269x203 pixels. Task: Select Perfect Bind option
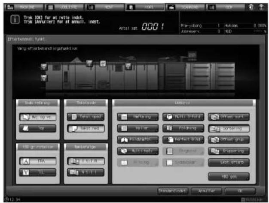(183, 139)
